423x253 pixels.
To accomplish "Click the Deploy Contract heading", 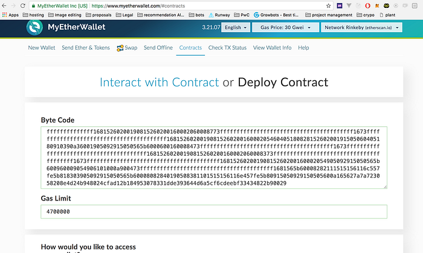I will click(283, 82).
